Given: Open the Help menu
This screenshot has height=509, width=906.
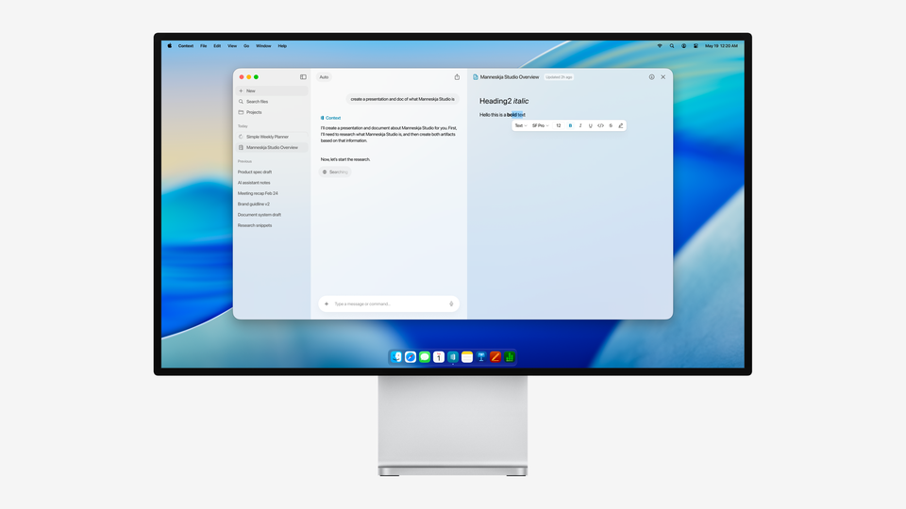Looking at the screenshot, I should pos(282,45).
